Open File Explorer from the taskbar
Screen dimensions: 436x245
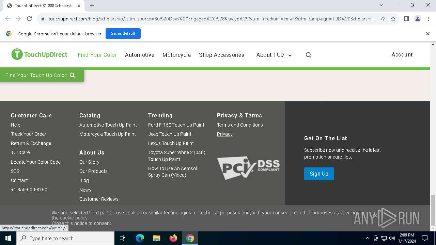coord(157,238)
